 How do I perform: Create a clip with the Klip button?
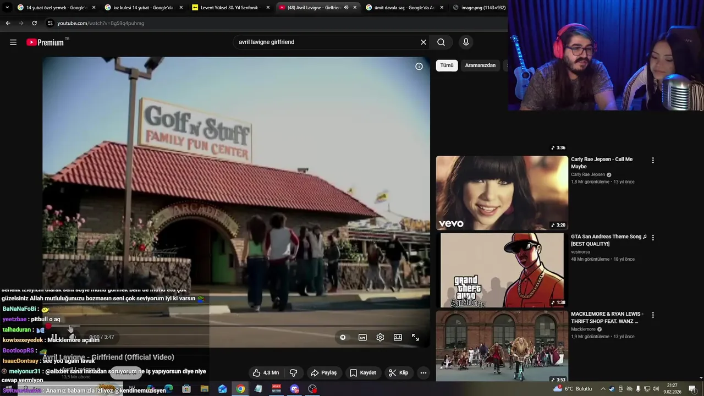coord(398,373)
